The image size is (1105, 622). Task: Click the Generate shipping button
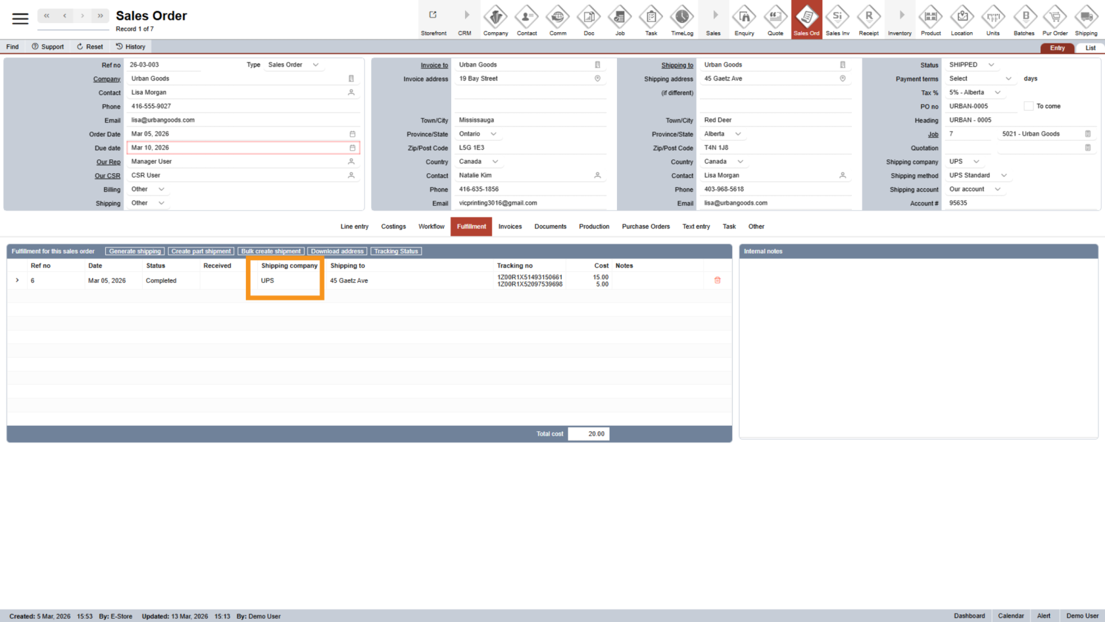pyautogui.click(x=135, y=251)
